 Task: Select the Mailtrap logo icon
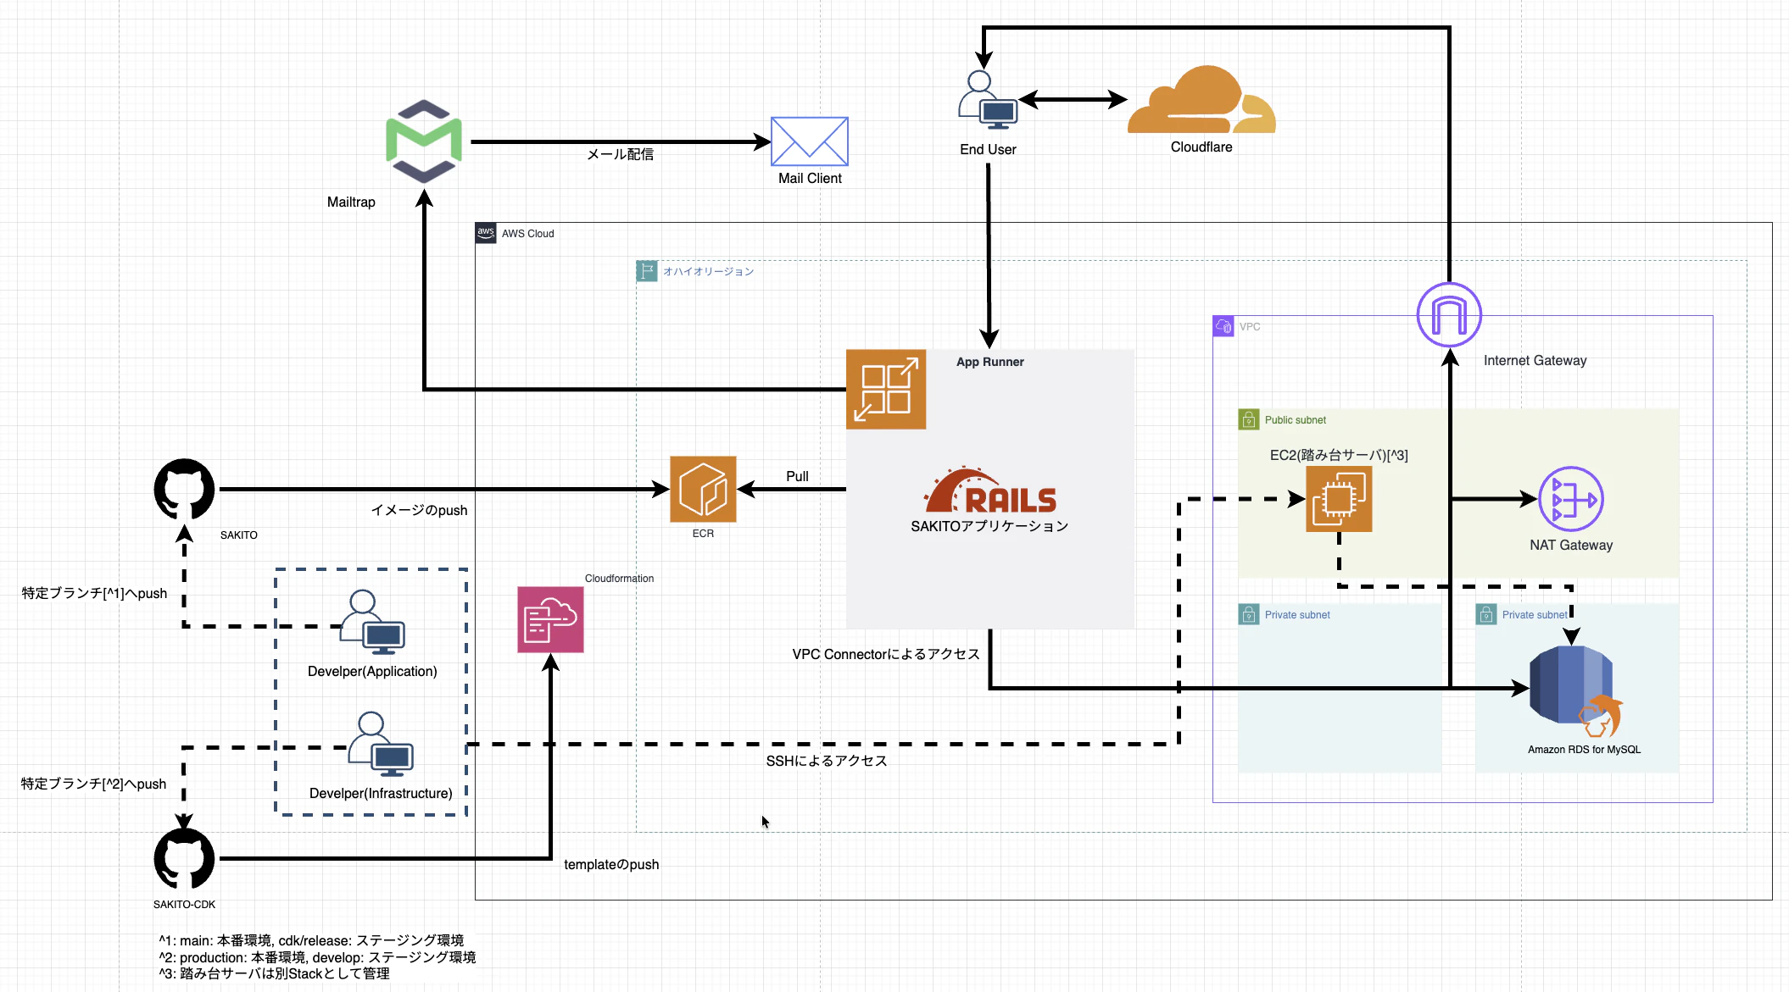point(424,141)
